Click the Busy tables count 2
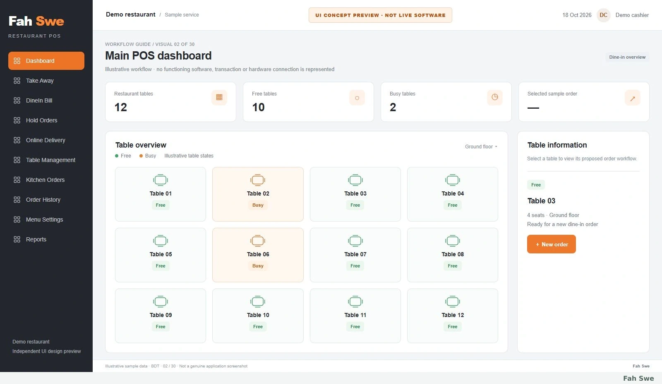Viewport: 662px width, 384px height. [x=393, y=107]
